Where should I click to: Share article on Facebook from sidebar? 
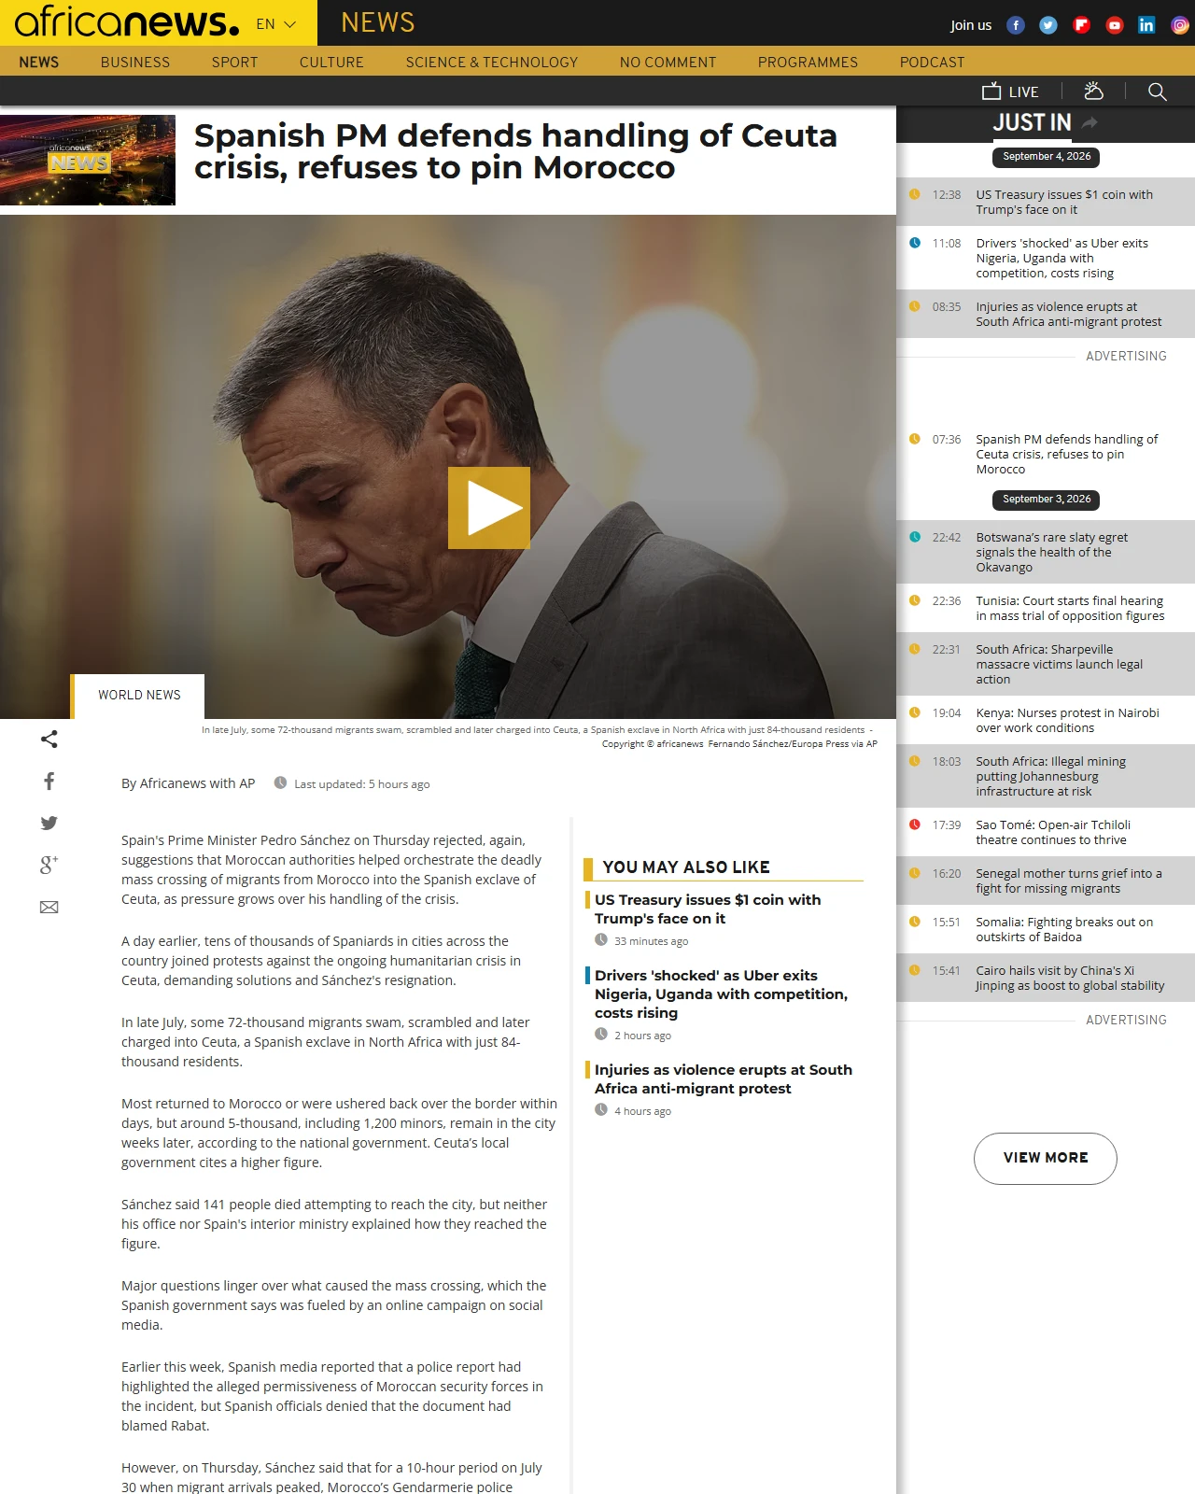[49, 782]
